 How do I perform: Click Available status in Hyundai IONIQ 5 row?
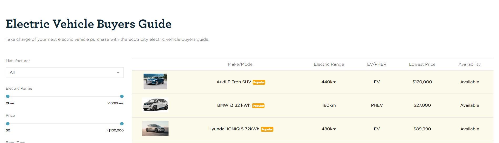(x=470, y=129)
